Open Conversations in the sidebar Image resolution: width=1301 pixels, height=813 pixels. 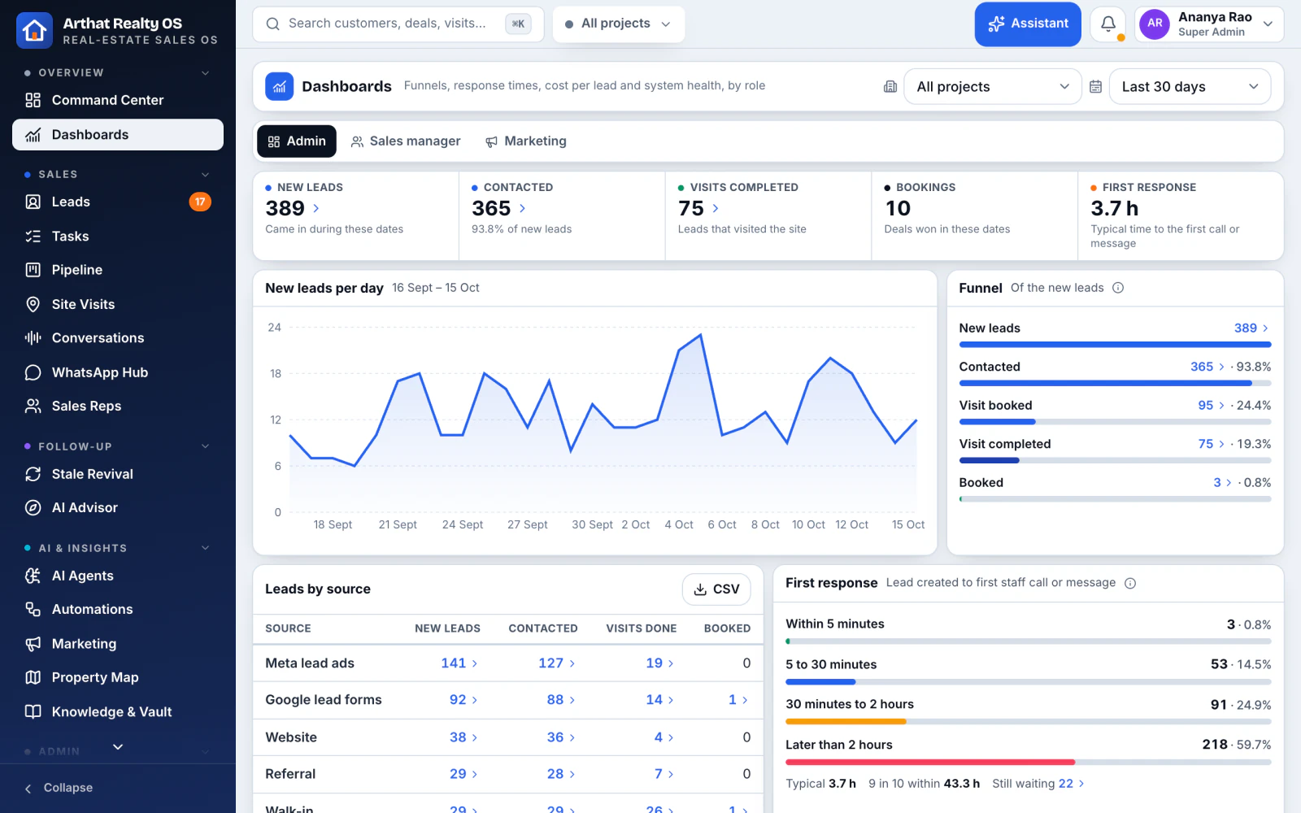pyautogui.click(x=118, y=338)
